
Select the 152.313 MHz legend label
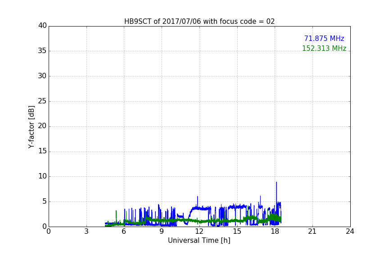[324, 48]
